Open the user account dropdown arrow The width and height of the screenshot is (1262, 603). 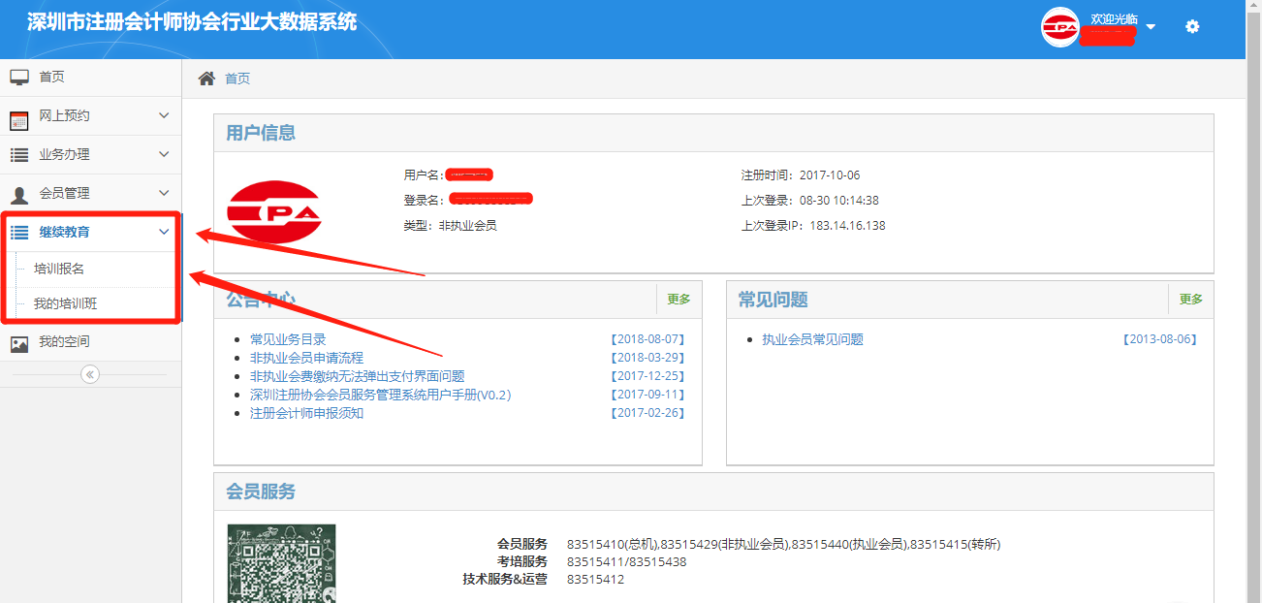click(x=1151, y=27)
